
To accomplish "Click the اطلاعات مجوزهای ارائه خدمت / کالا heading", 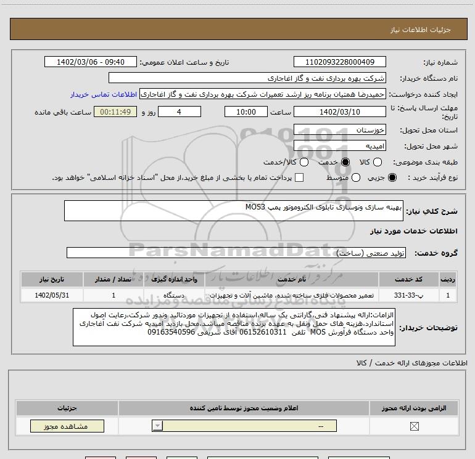I will tap(411, 362).
